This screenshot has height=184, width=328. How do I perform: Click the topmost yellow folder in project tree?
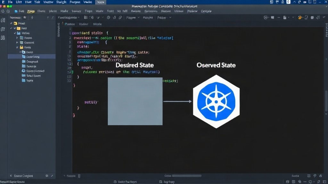tap(15, 23)
